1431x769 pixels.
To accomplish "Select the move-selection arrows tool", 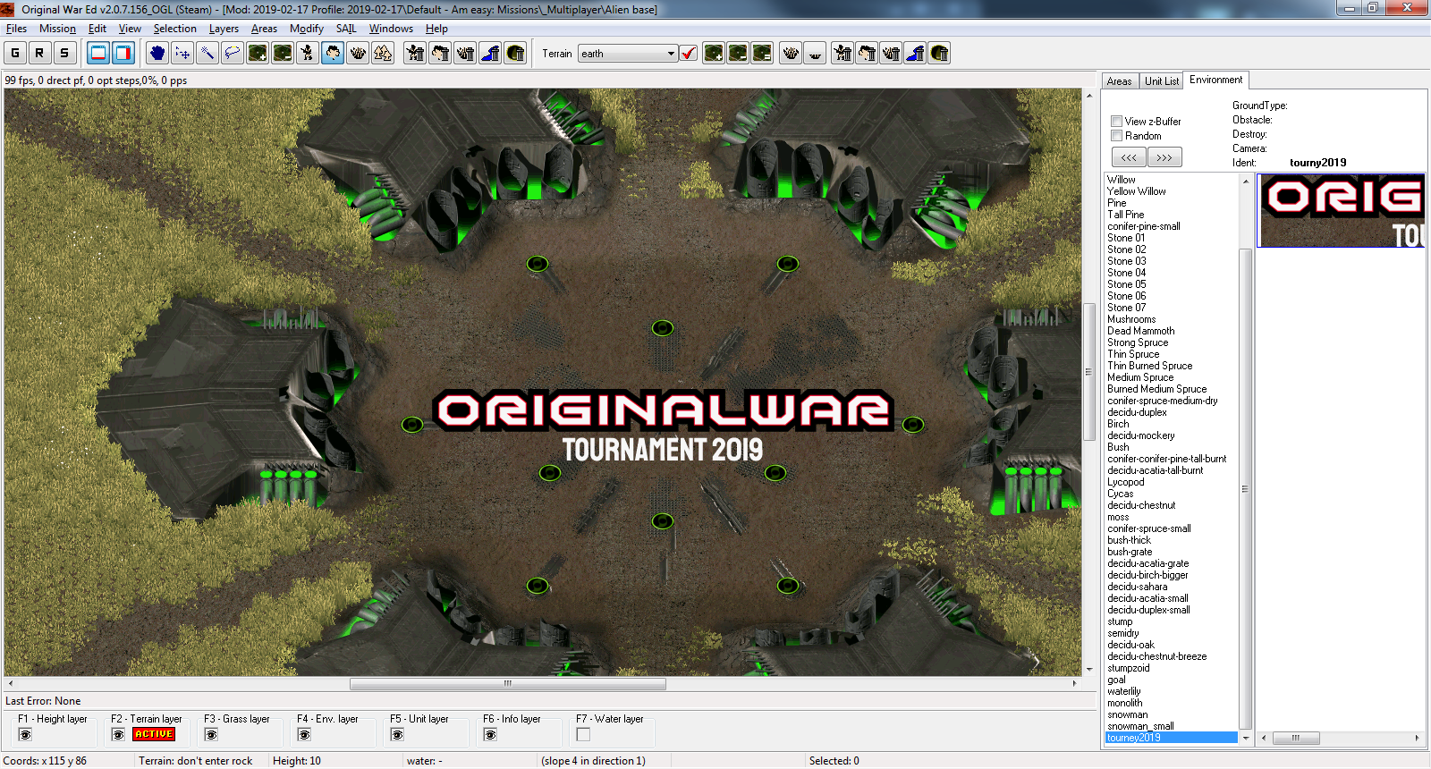I will tap(182, 53).
